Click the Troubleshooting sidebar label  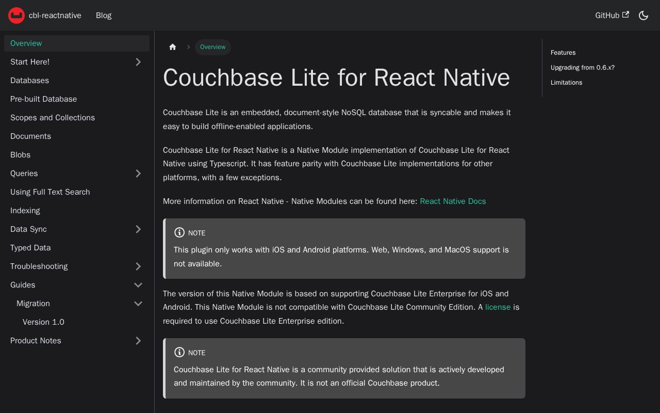click(x=39, y=266)
